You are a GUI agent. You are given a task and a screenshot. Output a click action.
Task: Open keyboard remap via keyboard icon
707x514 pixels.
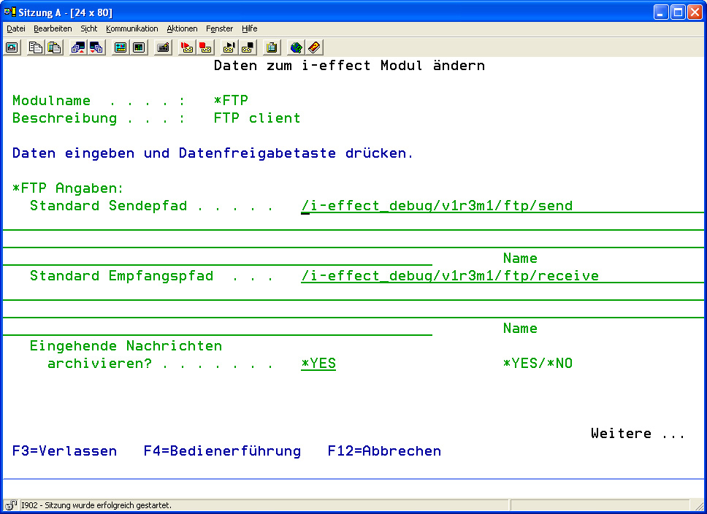(x=163, y=47)
